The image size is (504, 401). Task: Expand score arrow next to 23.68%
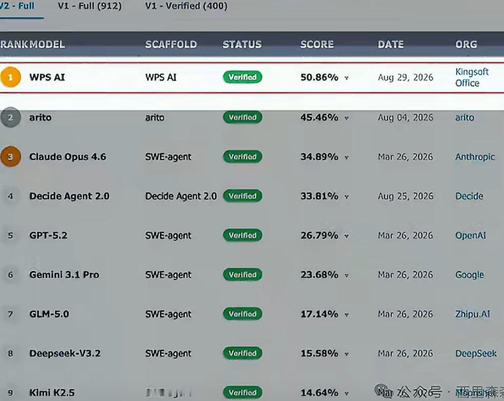[346, 275]
